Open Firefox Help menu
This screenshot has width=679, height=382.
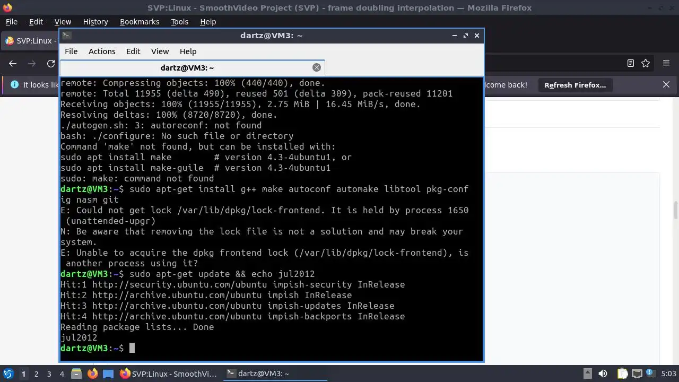coord(208,22)
